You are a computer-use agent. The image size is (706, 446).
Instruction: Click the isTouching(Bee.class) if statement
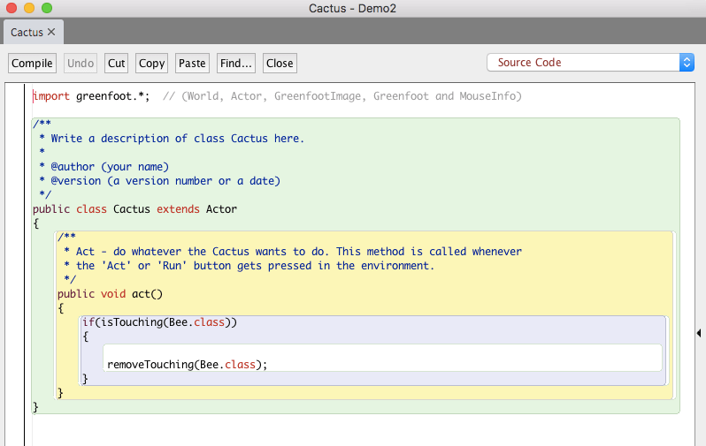pyautogui.click(x=159, y=322)
